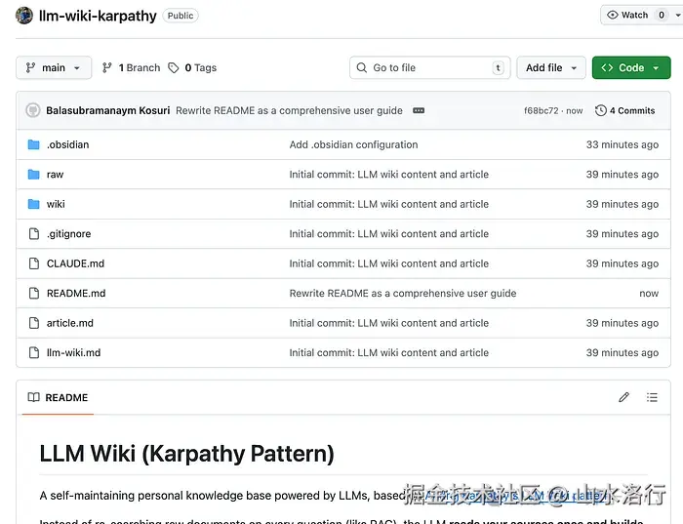Click the article.md file icon
Image resolution: width=683 pixels, height=524 pixels.
(34, 323)
